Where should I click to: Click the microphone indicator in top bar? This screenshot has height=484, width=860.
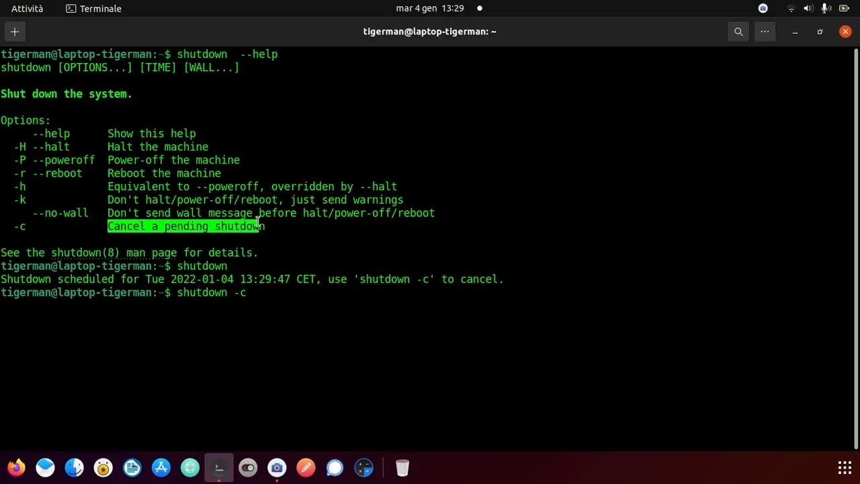pos(826,9)
